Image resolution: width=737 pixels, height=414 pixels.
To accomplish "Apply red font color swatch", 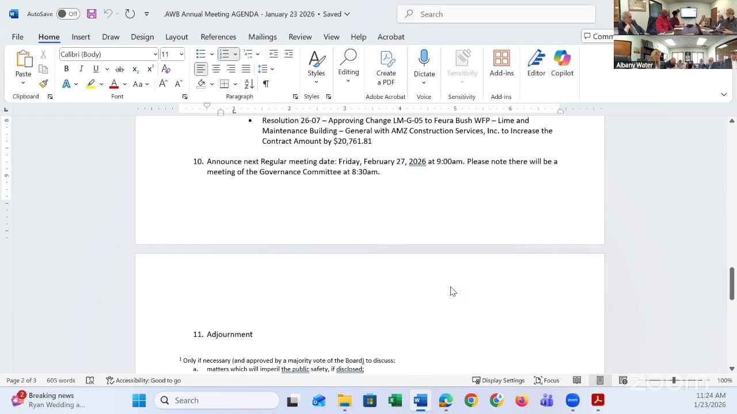I will [x=114, y=84].
